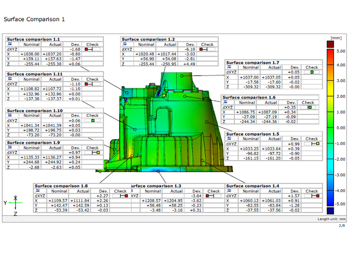The height and width of the screenshot is (261, 348).
Task: Click the "Surface Comparison 1" page title
Action: coord(34,20)
